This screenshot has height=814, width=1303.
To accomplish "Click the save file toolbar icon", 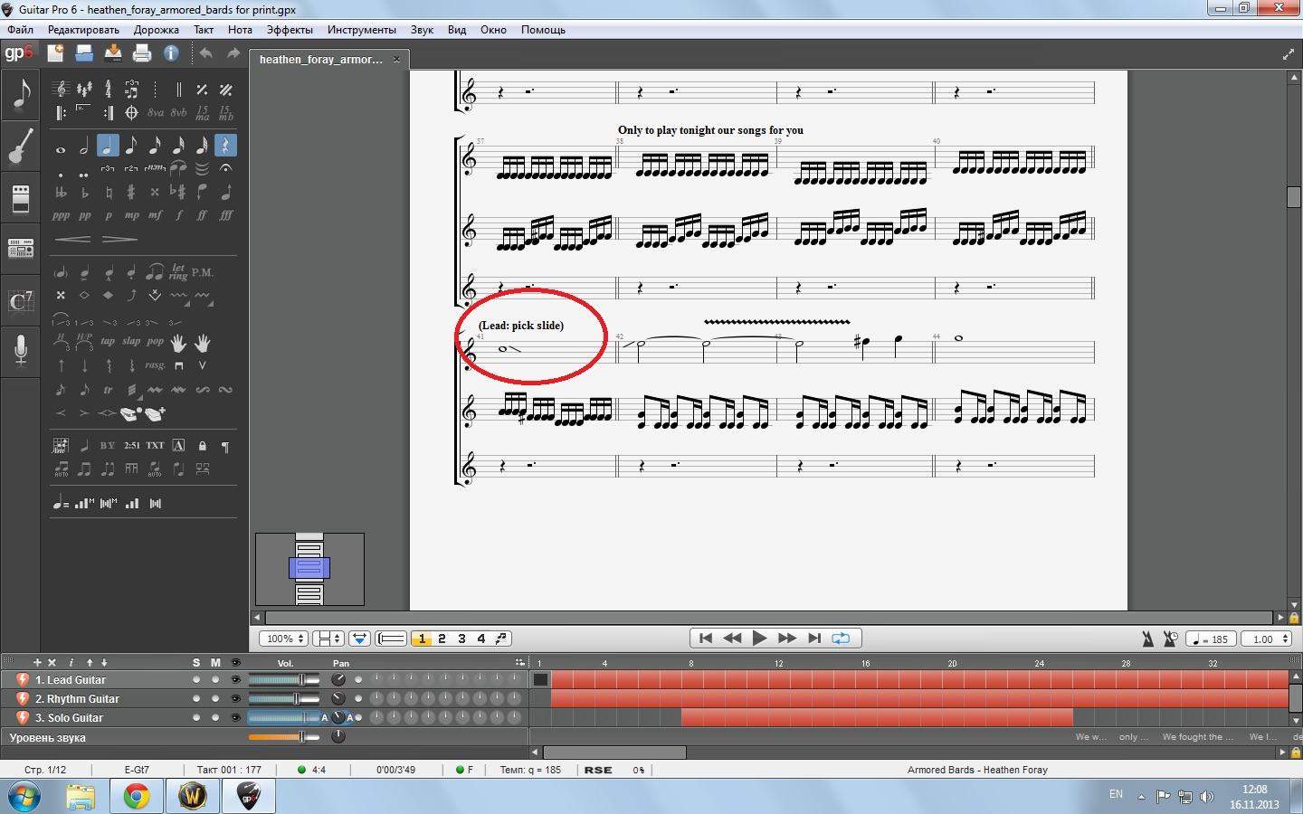I will click(113, 53).
